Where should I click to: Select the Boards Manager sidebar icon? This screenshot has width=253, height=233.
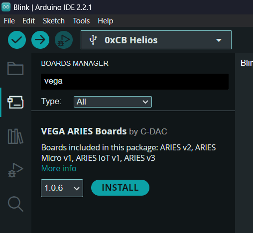(15, 102)
